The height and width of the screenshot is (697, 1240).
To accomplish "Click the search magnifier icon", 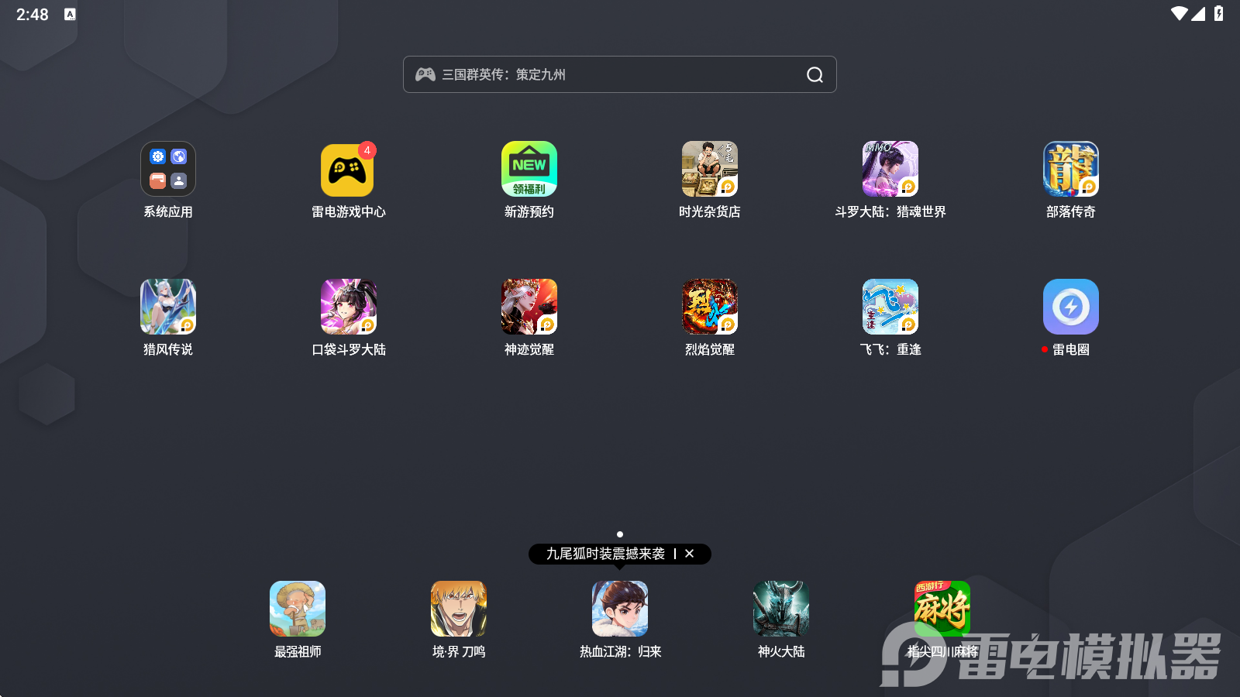I will 815,74.
